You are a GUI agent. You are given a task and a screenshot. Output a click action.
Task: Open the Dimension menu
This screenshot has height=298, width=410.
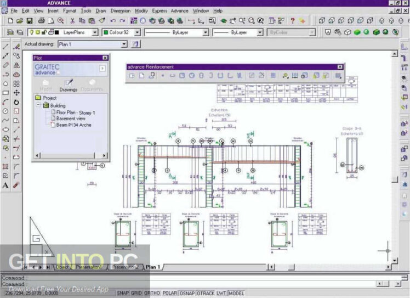point(120,11)
